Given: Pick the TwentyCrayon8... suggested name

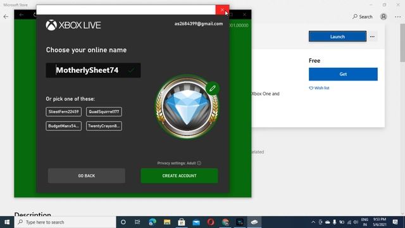Looking at the screenshot, I should (104, 126).
